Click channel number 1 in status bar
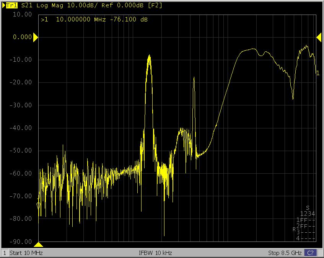This screenshot has width=324, height=258. 5,253
